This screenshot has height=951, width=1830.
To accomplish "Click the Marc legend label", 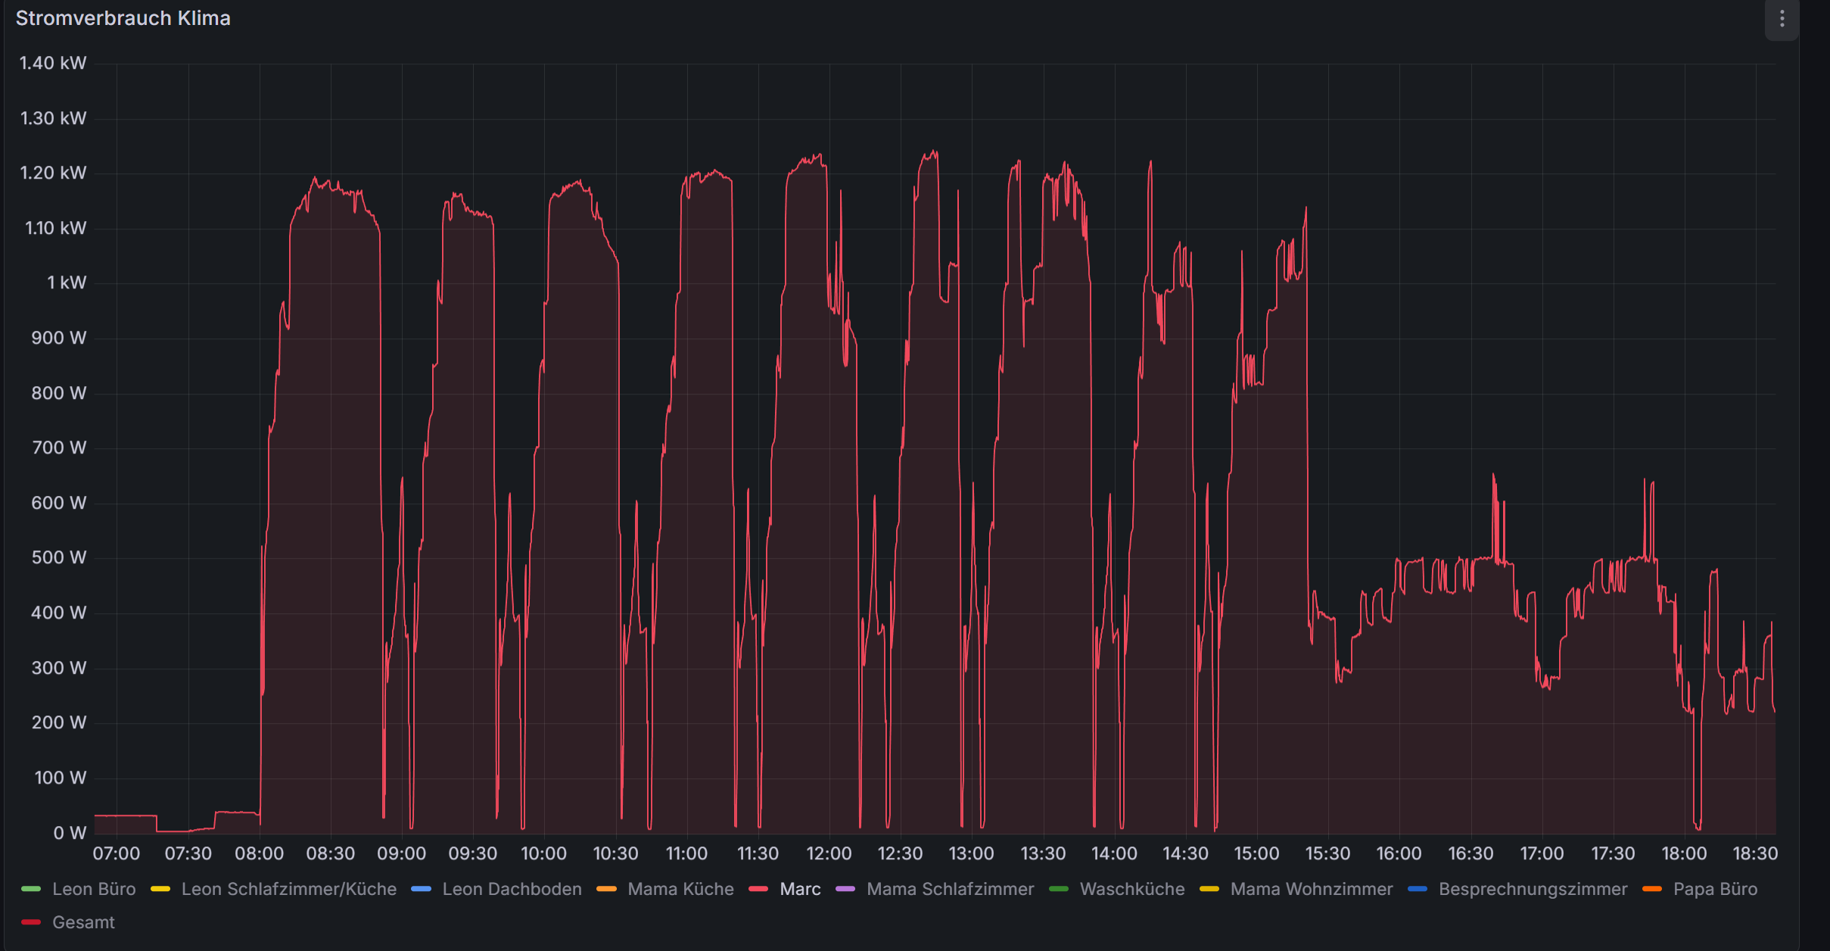I will [800, 889].
